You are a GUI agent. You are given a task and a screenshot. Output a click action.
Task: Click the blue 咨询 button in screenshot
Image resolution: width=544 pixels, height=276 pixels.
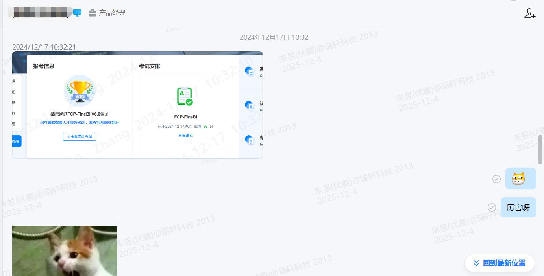coord(17,141)
